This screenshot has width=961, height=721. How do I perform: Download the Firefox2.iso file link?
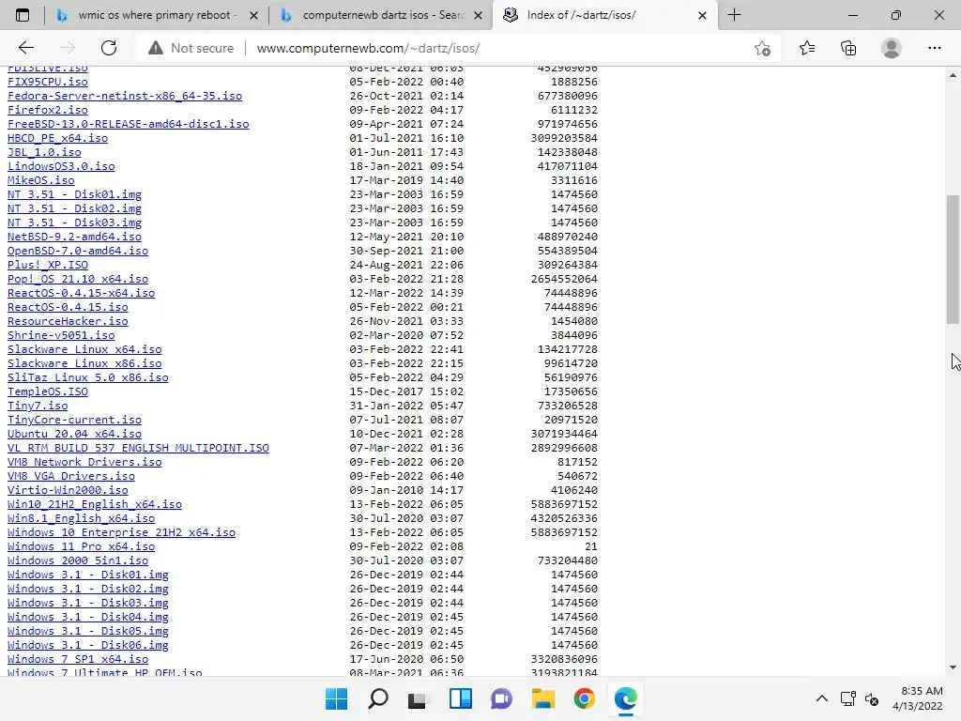tap(47, 110)
